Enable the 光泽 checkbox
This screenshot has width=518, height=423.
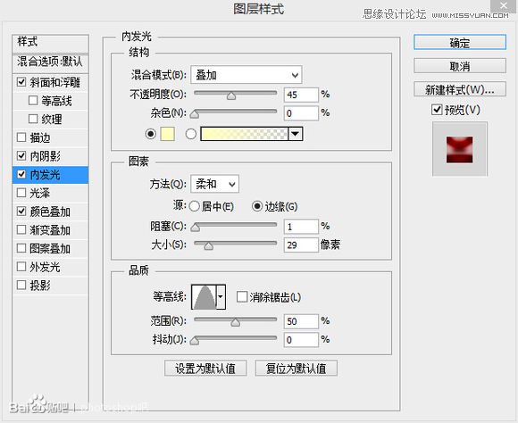[21, 193]
